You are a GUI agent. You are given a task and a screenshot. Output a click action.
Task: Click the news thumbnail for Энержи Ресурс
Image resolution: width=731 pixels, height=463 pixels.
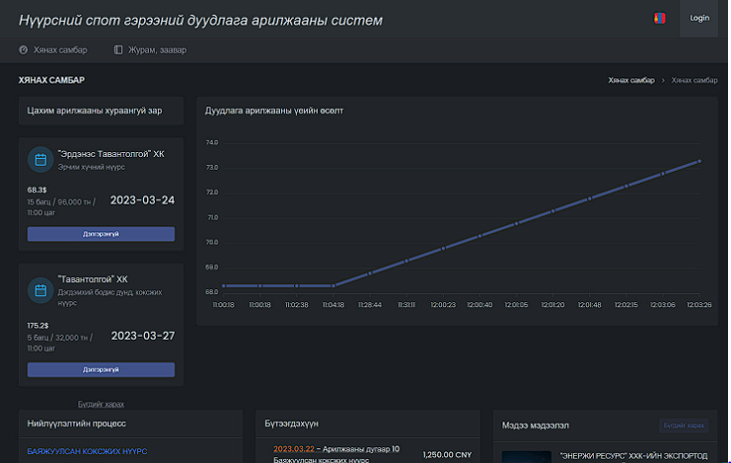pyautogui.click(x=524, y=457)
